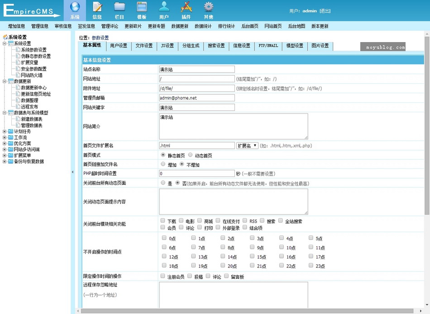Click the folder icon beside 优化方案
Viewport: 430px width, 314px height.
point(11,143)
